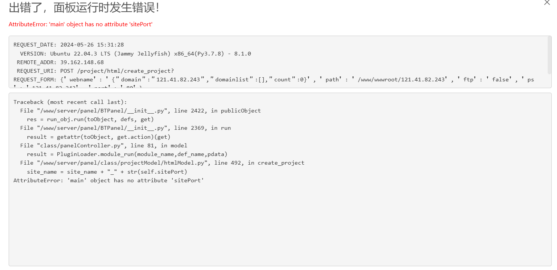Click the REQUEST_DATE line

(69, 45)
